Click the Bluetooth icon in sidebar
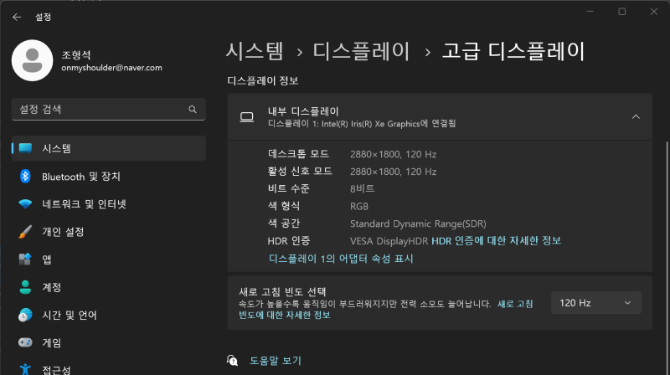670x375 pixels. coord(25,176)
